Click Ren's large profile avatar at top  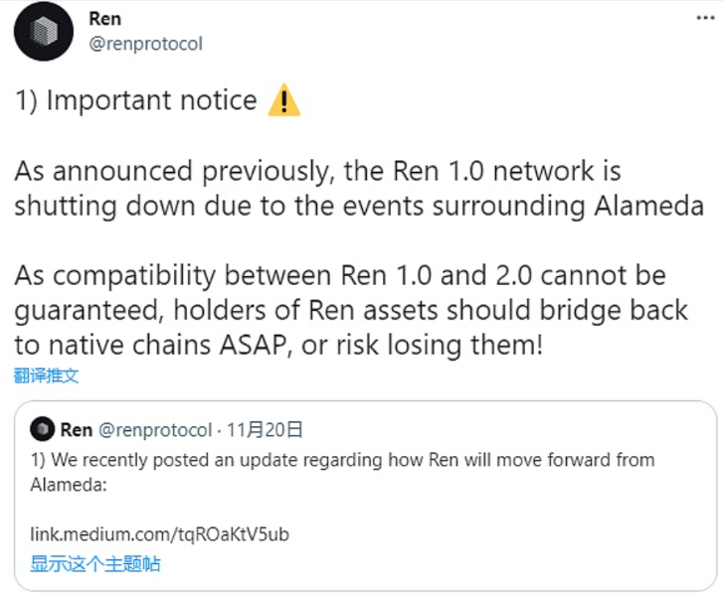tap(44, 33)
